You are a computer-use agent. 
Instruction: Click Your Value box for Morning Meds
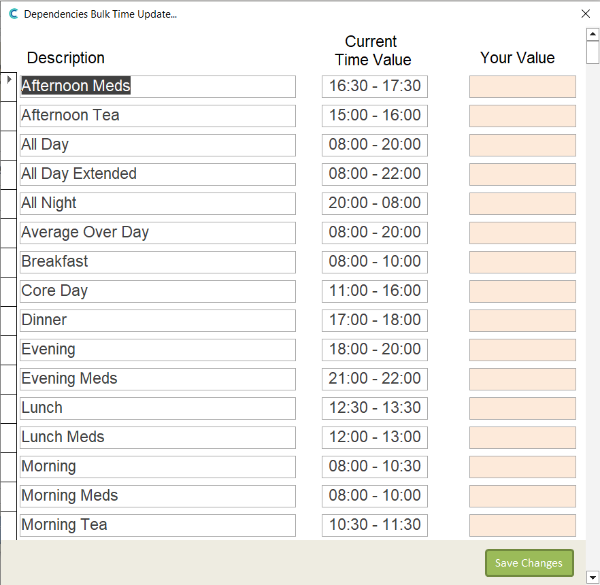click(x=522, y=496)
